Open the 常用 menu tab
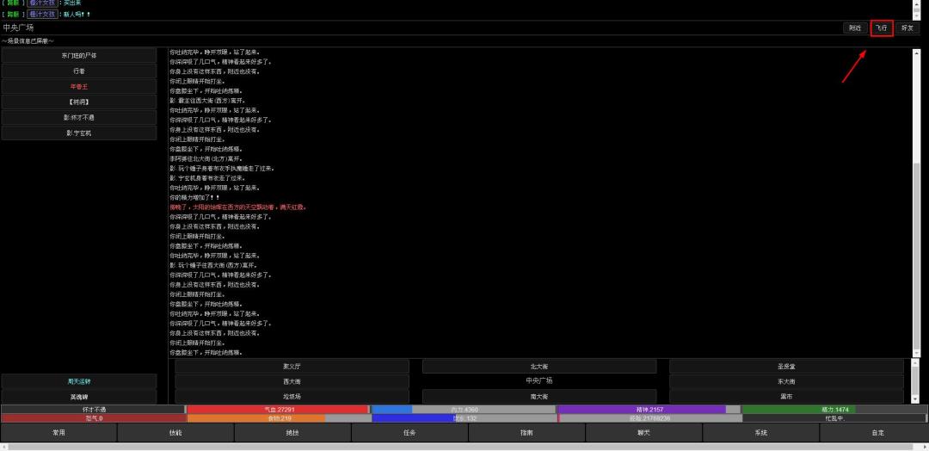929x451 pixels. 58,433
